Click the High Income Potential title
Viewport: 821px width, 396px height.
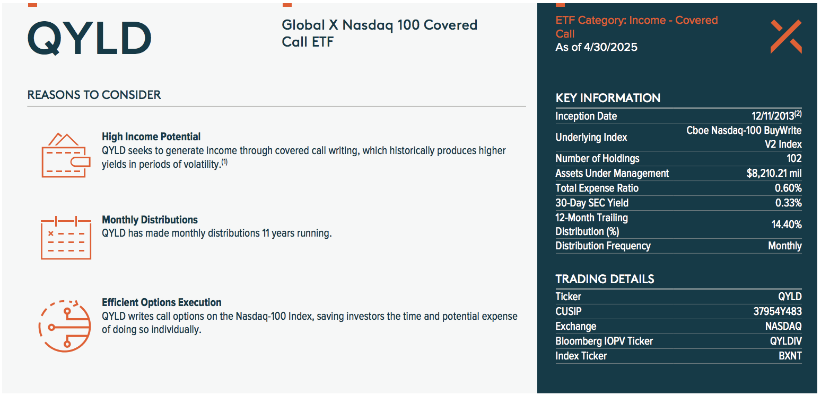click(x=151, y=137)
